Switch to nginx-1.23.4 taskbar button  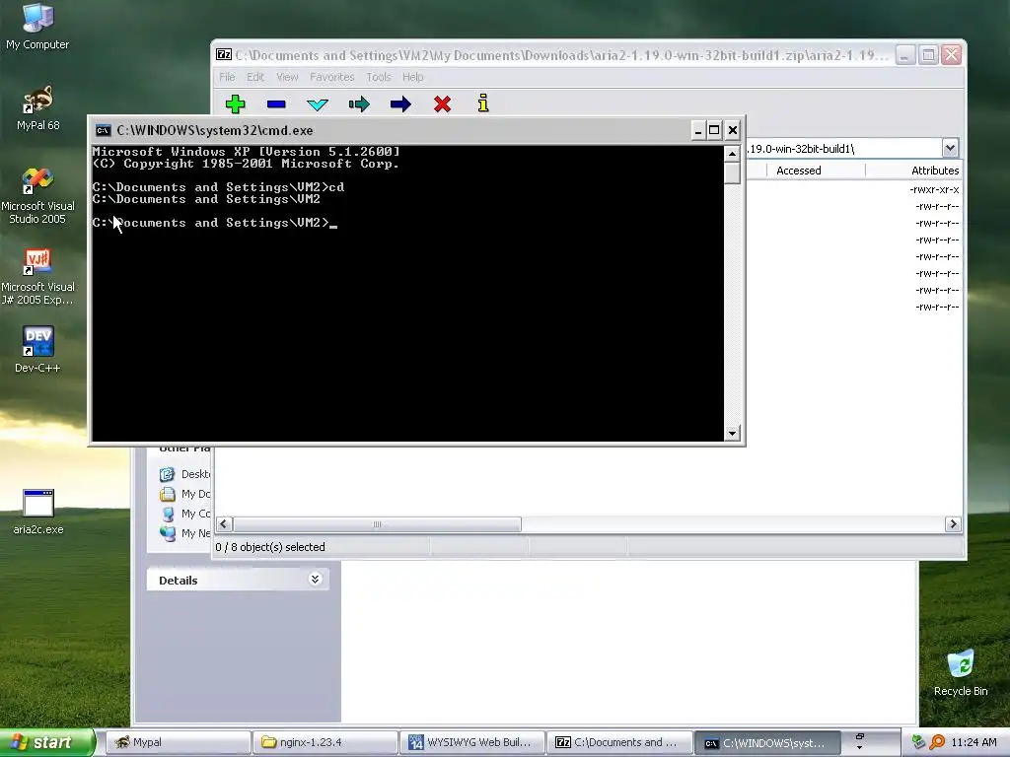pos(325,742)
